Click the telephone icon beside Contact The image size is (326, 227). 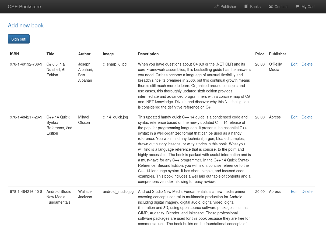(x=271, y=7)
